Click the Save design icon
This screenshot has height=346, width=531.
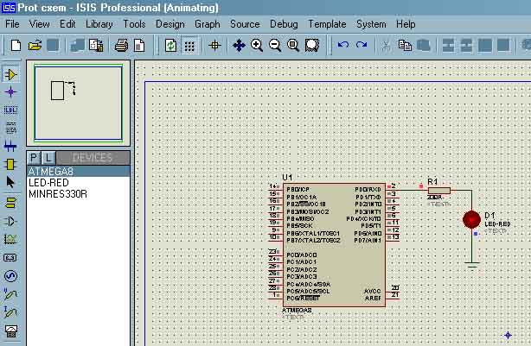point(53,45)
